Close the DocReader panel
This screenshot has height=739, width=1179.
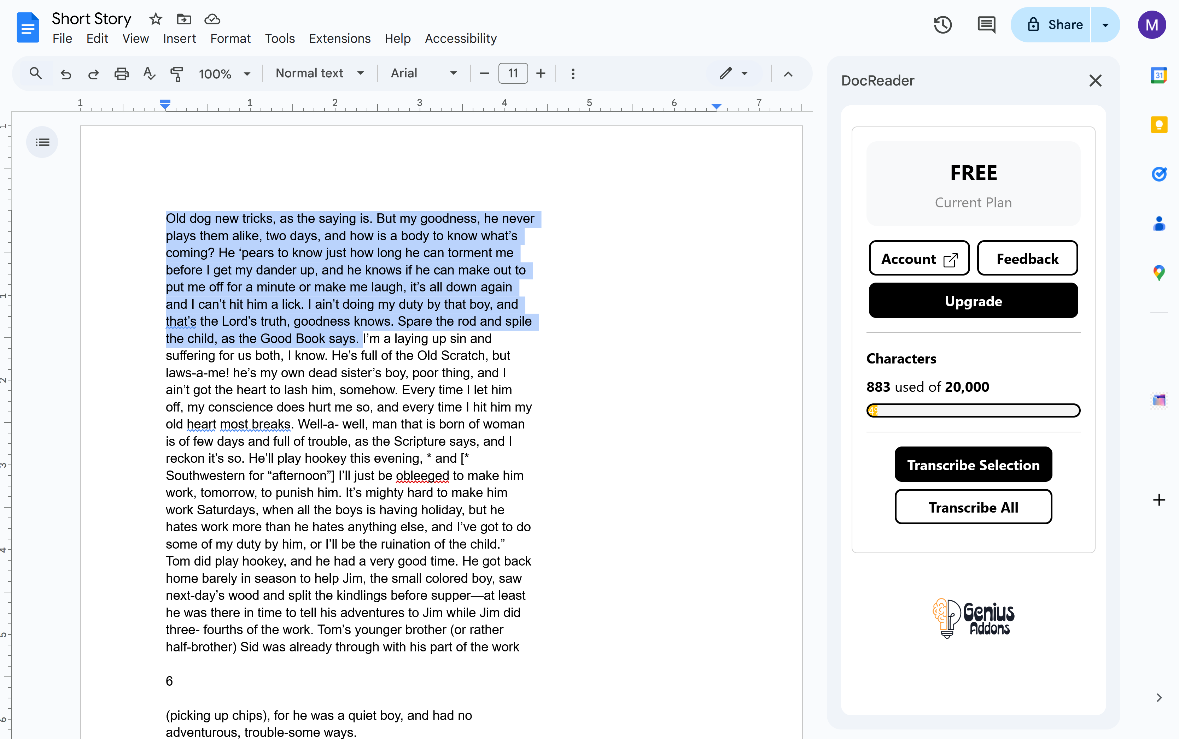click(1095, 81)
